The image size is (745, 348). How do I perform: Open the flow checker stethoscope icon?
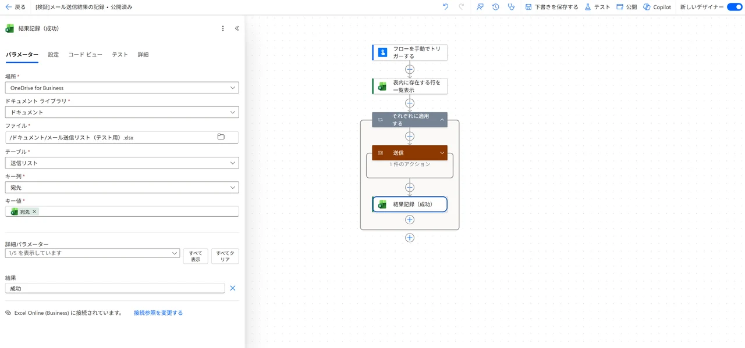click(x=511, y=7)
